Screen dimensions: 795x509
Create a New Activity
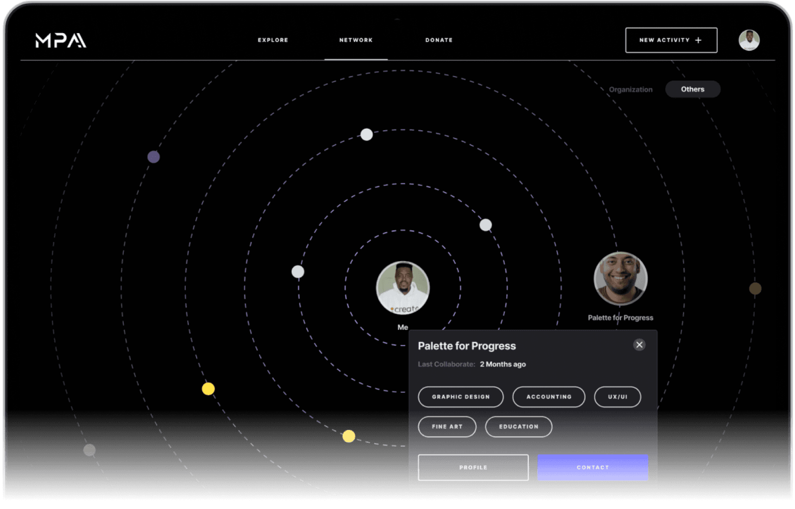click(671, 40)
